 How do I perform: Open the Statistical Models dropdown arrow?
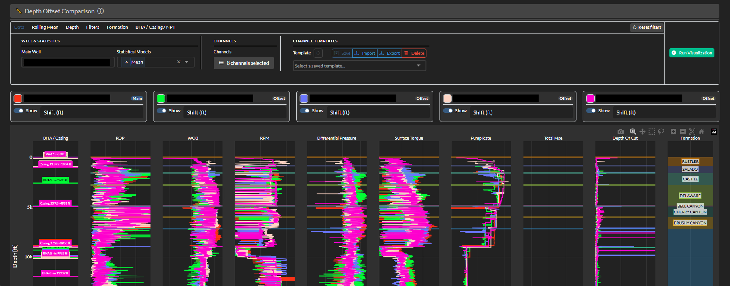point(186,62)
